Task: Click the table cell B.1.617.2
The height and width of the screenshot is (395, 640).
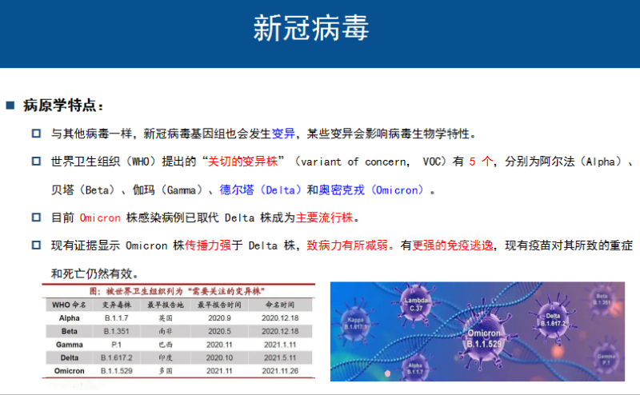Action: 115,357
